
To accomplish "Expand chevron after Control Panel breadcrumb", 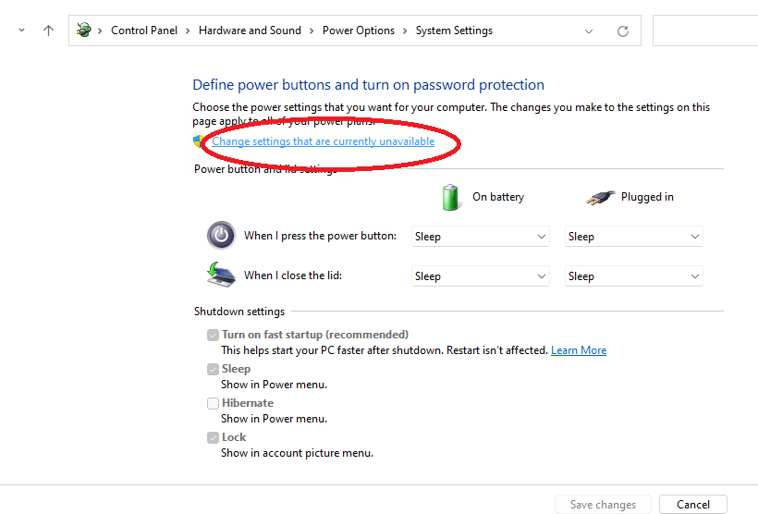I will (188, 31).
